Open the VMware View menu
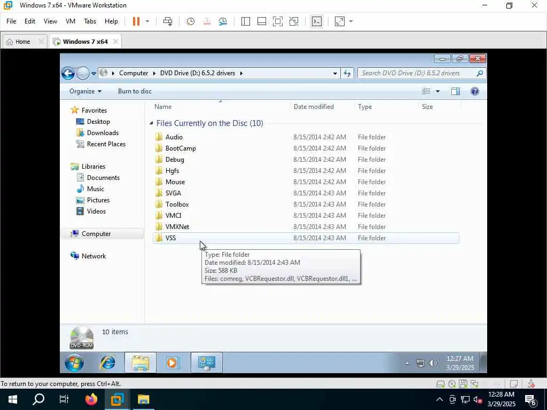This screenshot has height=410, width=547. (x=50, y=21)
